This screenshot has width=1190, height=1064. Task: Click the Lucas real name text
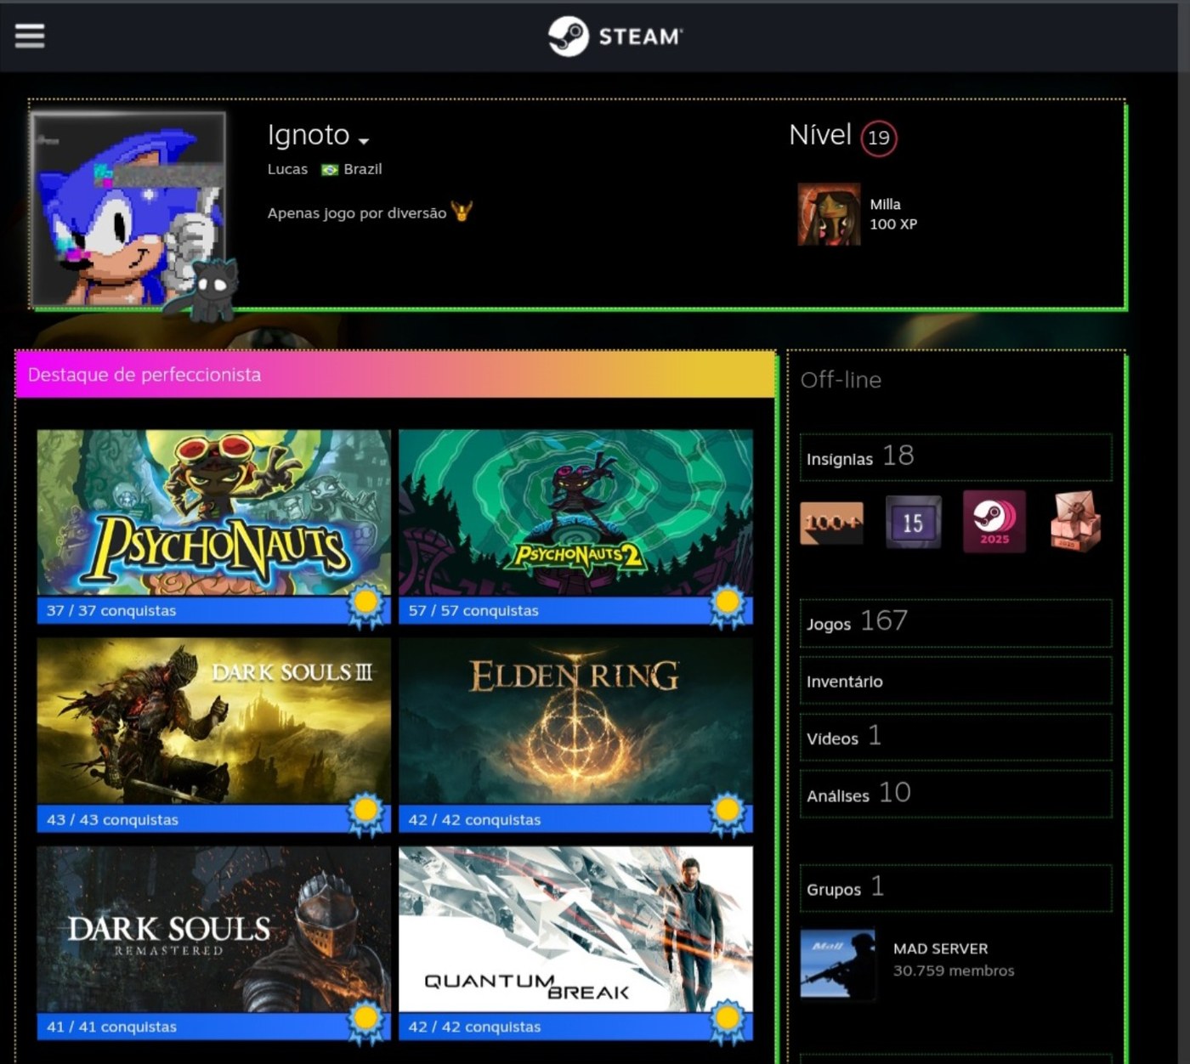287,169
